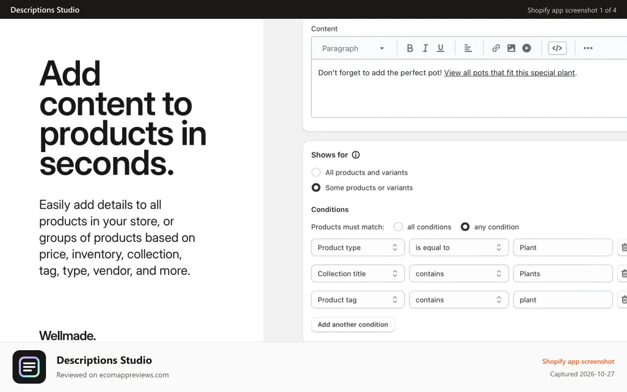Viewport: 627px width, 392px height.
Task: Insert a link with the link icon
Action: [x=496, y=48]
